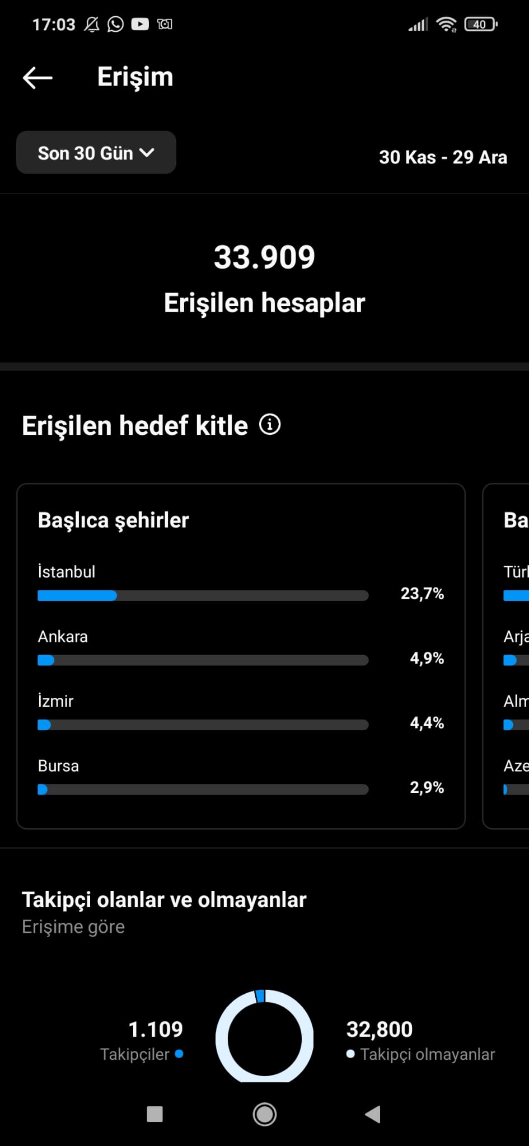Tap the Android circle home button
Viewport: 529px width, 1146px height.
(264, 1114)
